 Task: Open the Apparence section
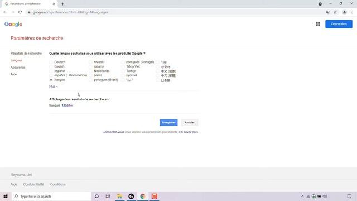point(18,68)
